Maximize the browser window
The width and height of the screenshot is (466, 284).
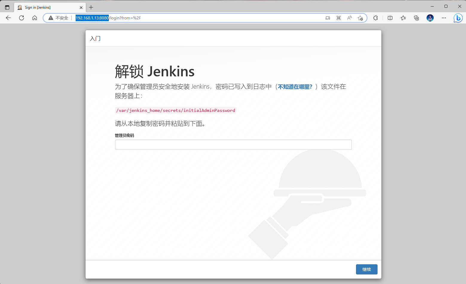click(446, 6)
